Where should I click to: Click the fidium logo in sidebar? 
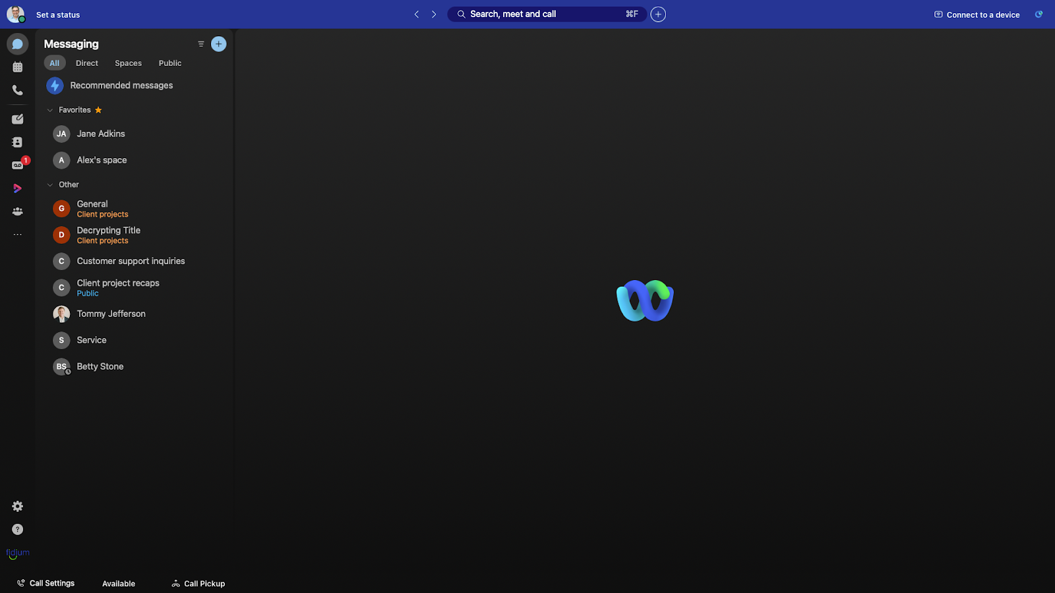[18, 553]
